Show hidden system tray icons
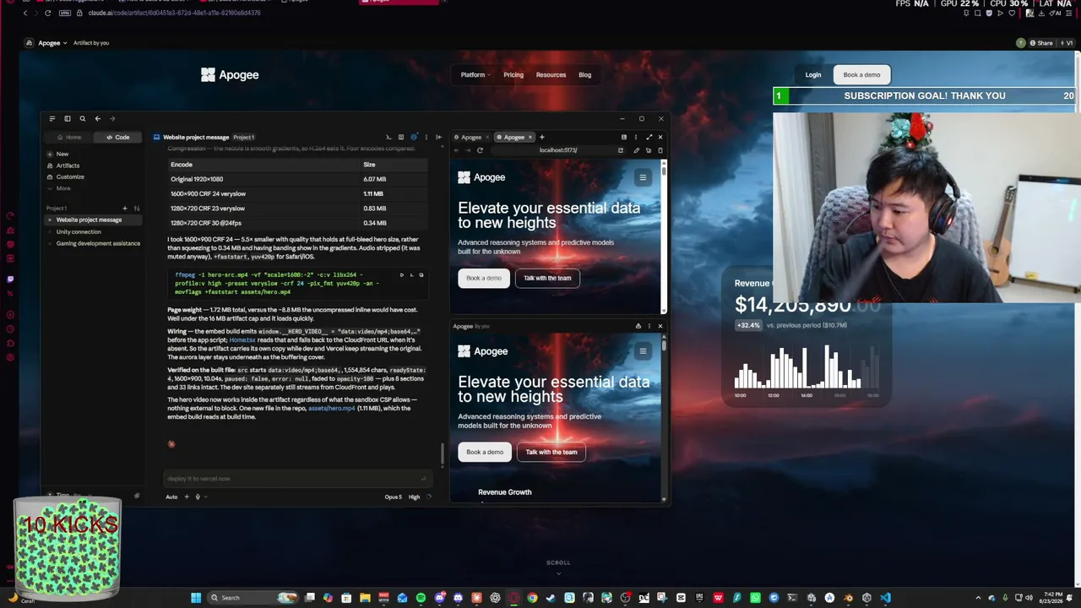The height and width of the screenshot is (608, 1081). tap(978, 598)
